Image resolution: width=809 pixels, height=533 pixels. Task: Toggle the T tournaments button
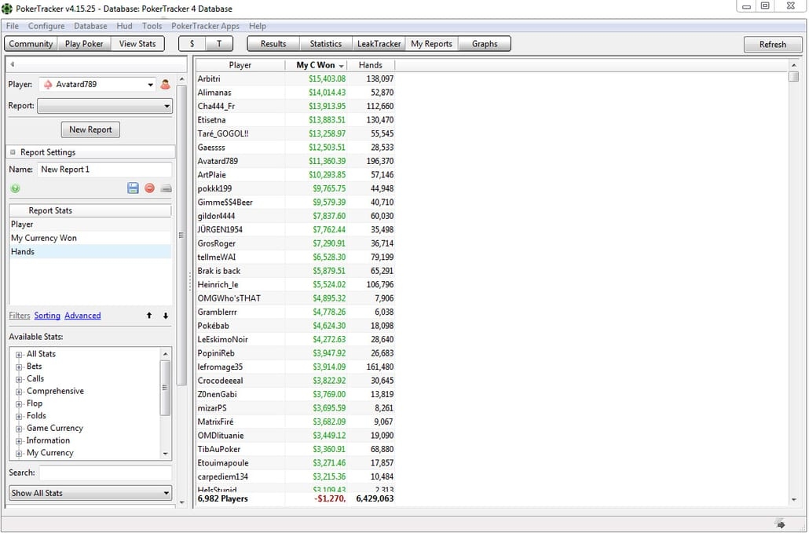(219, 44)
